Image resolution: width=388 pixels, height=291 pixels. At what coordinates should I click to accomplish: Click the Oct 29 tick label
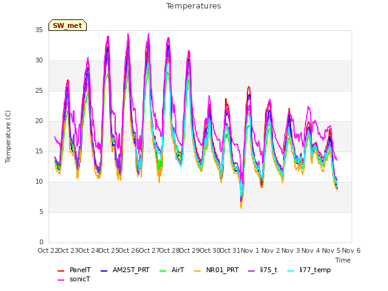tap(190, 250)
